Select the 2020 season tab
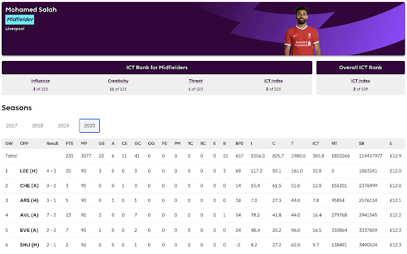Viewport: 407px width, 254px height. [89, 126]
